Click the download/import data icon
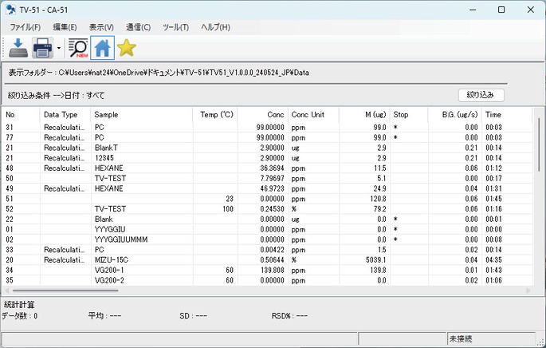This screenshot has width=546, height=348. pos(19,49)
